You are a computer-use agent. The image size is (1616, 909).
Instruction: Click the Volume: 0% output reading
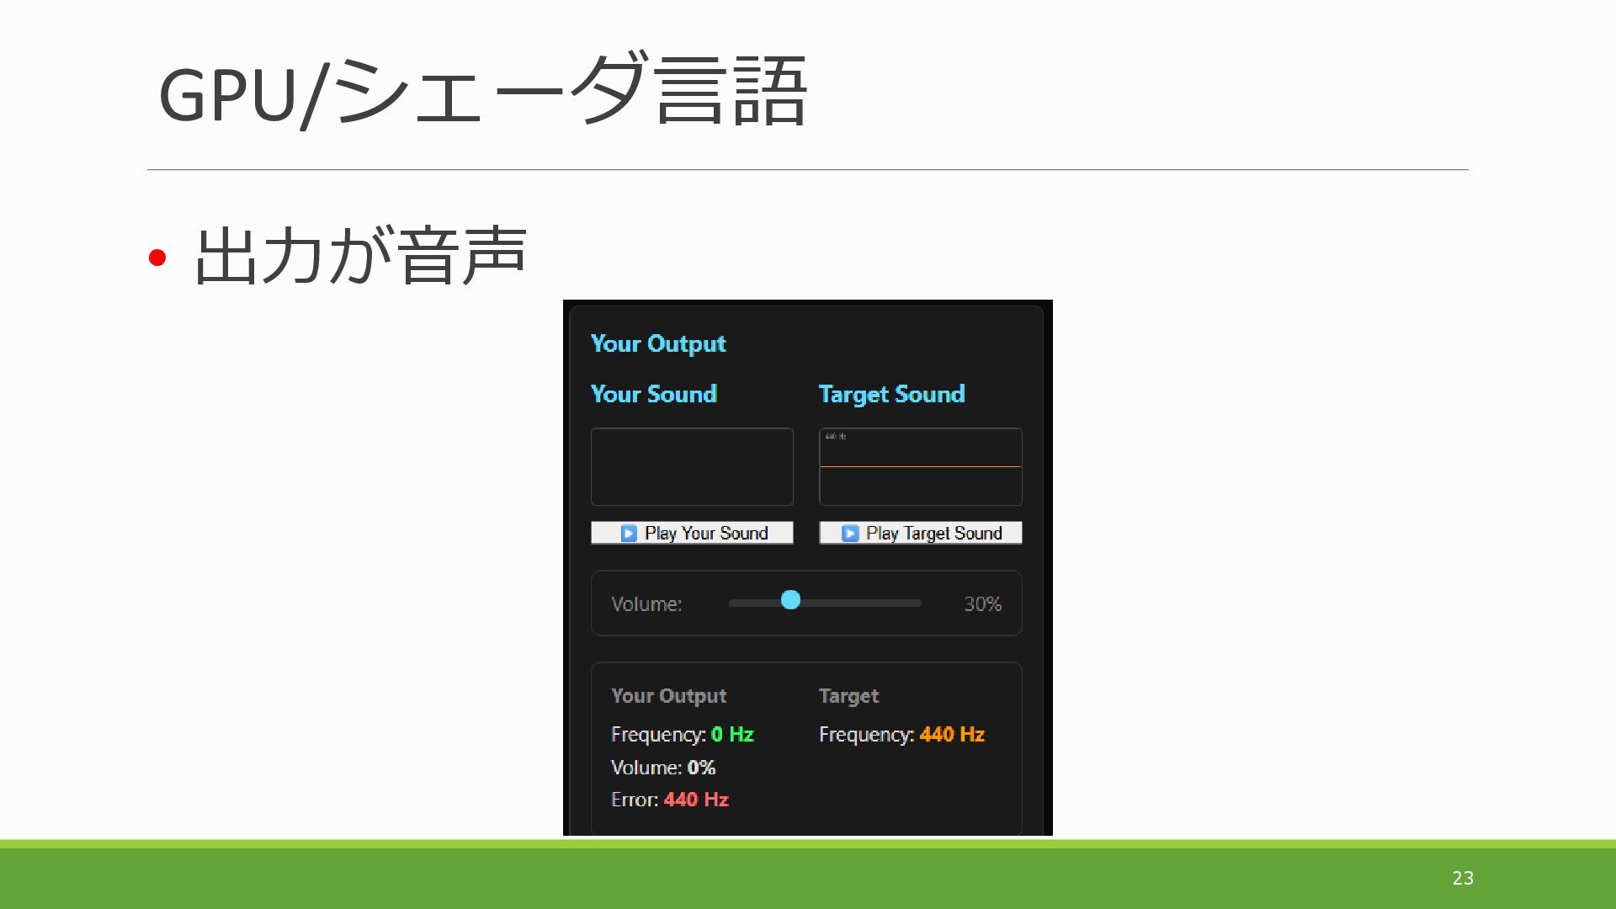(663, 768)
